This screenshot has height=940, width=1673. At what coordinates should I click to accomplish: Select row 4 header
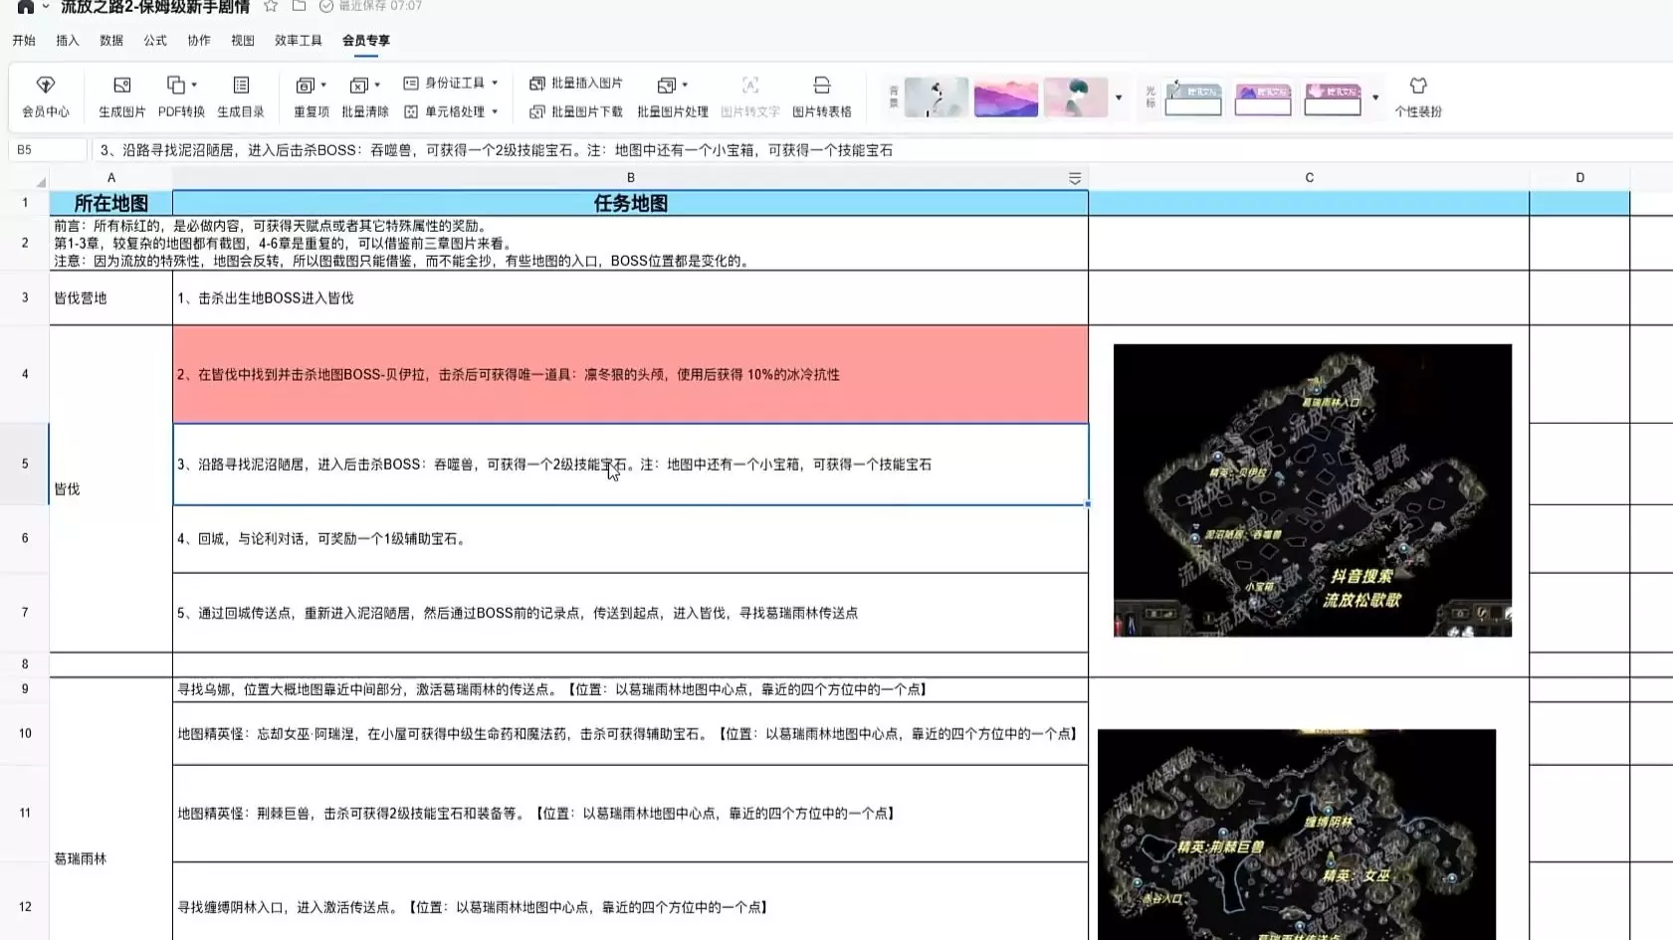25,375
